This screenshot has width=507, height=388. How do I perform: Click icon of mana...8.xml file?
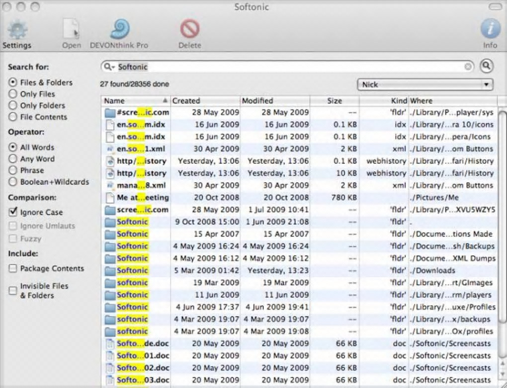(x=110, y=185)
